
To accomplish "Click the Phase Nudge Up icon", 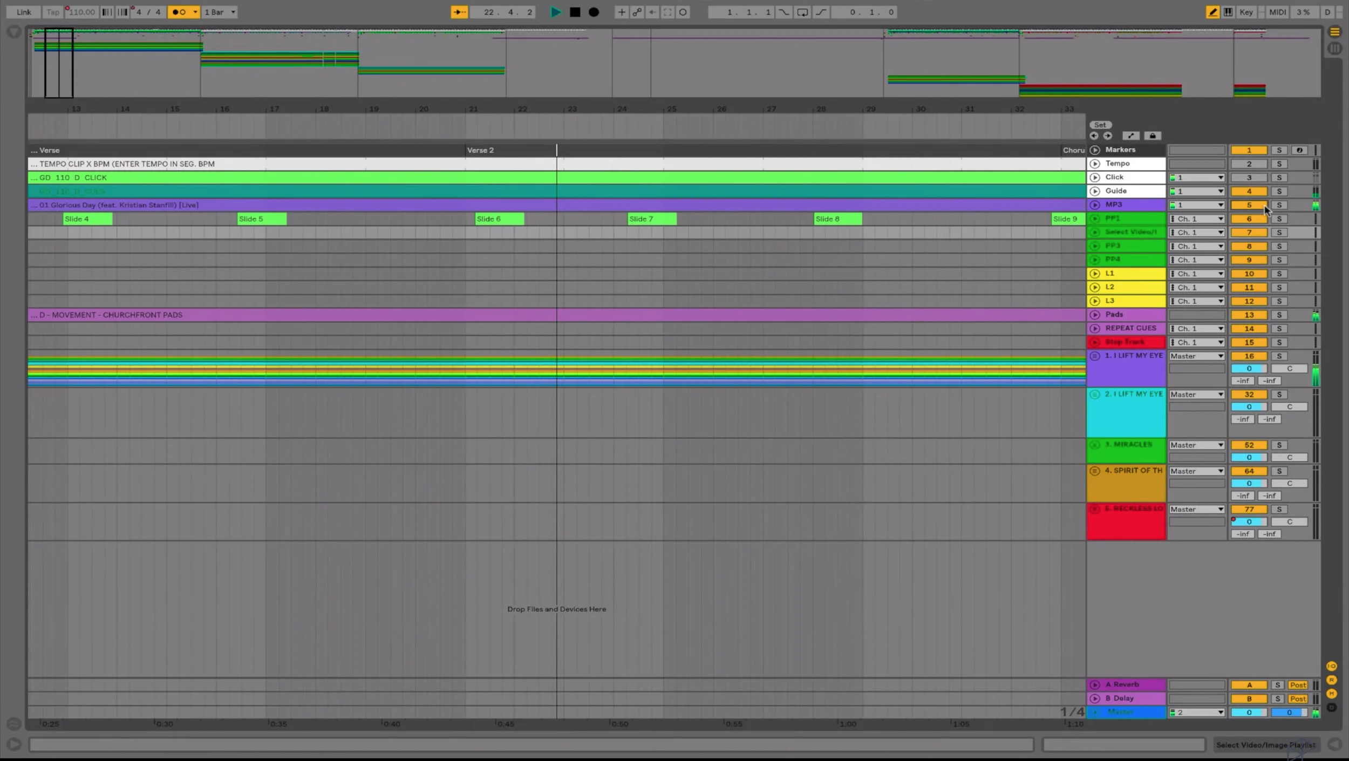I will tap(122, 12).
